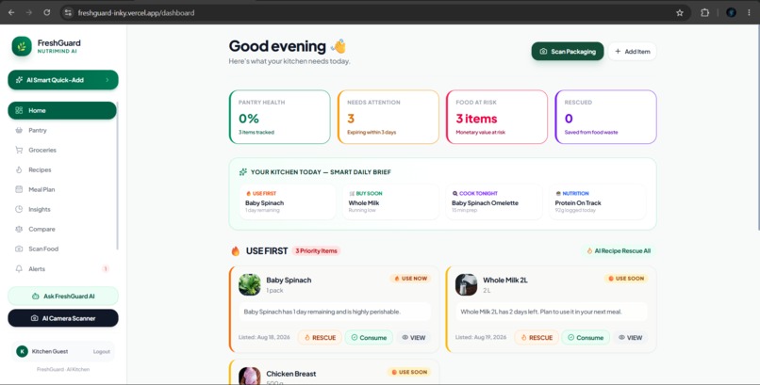
Task: Open Ask FreshGuard AI chat
Action: (63, 296)
